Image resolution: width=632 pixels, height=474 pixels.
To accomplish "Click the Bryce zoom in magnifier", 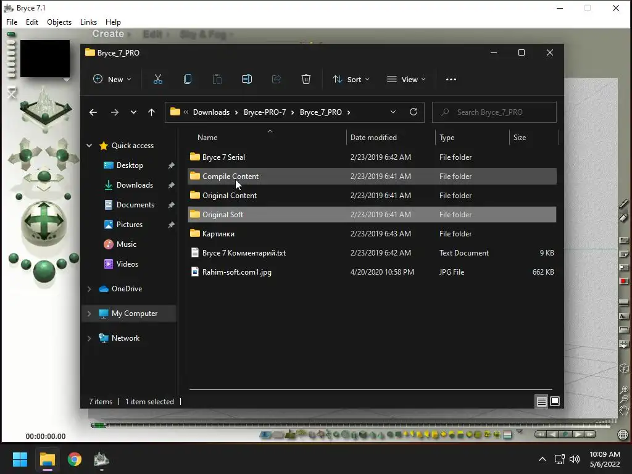I will coord(625,389).
